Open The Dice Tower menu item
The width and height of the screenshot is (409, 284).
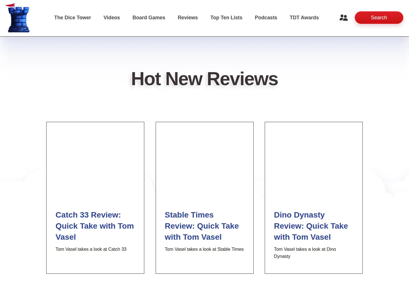click(x=72, y=18)
